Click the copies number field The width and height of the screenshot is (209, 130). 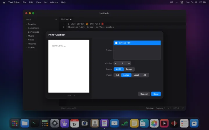coord(122,63)
